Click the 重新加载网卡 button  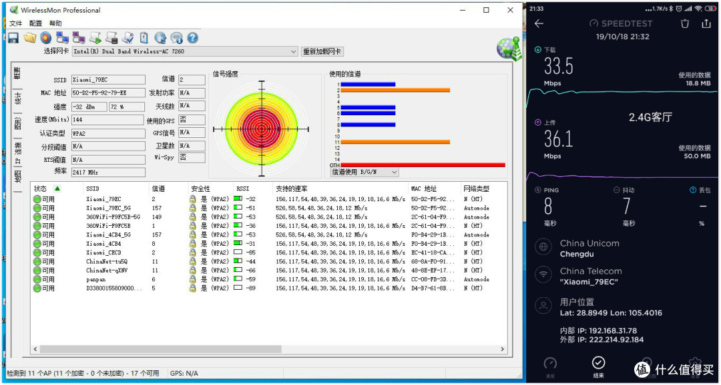(x=322, y=52)
